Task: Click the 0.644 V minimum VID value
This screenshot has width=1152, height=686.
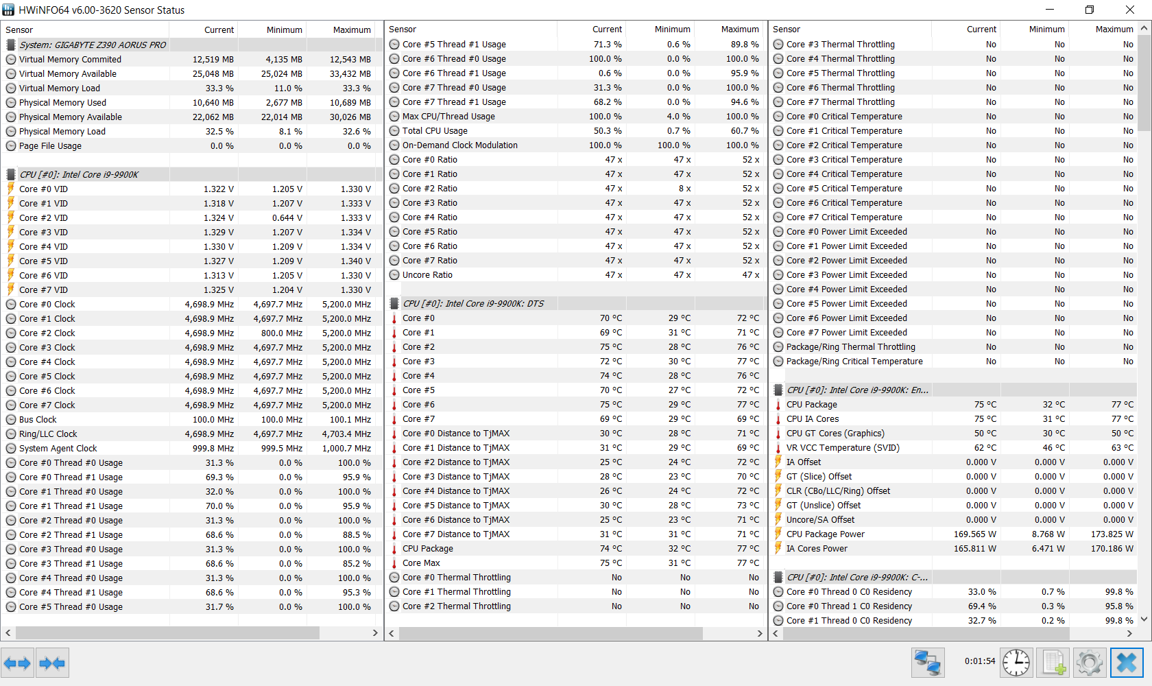Action: pyautogui.click(x=287, y=217)
